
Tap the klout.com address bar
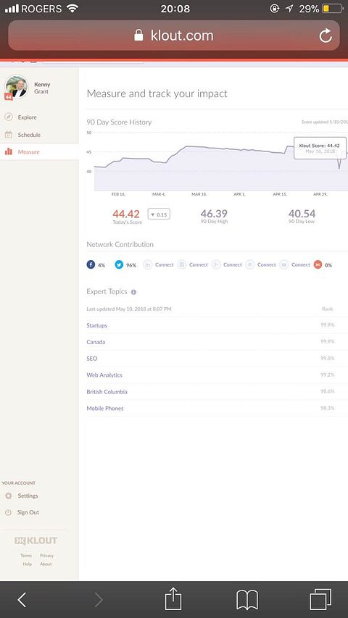tap(173, 36)
